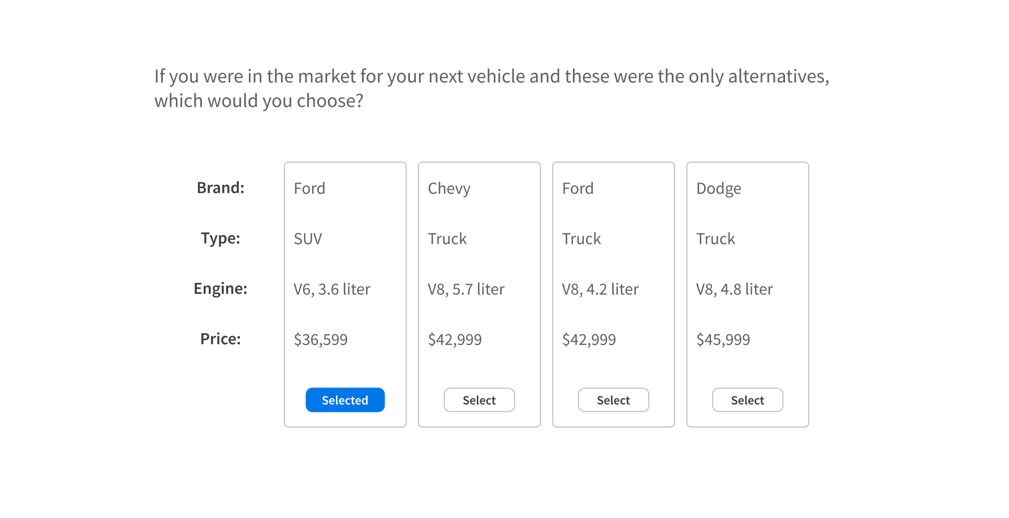Click the Price: row label
The height and width of the screenshot is (518, 1009).
click(221, 339)
